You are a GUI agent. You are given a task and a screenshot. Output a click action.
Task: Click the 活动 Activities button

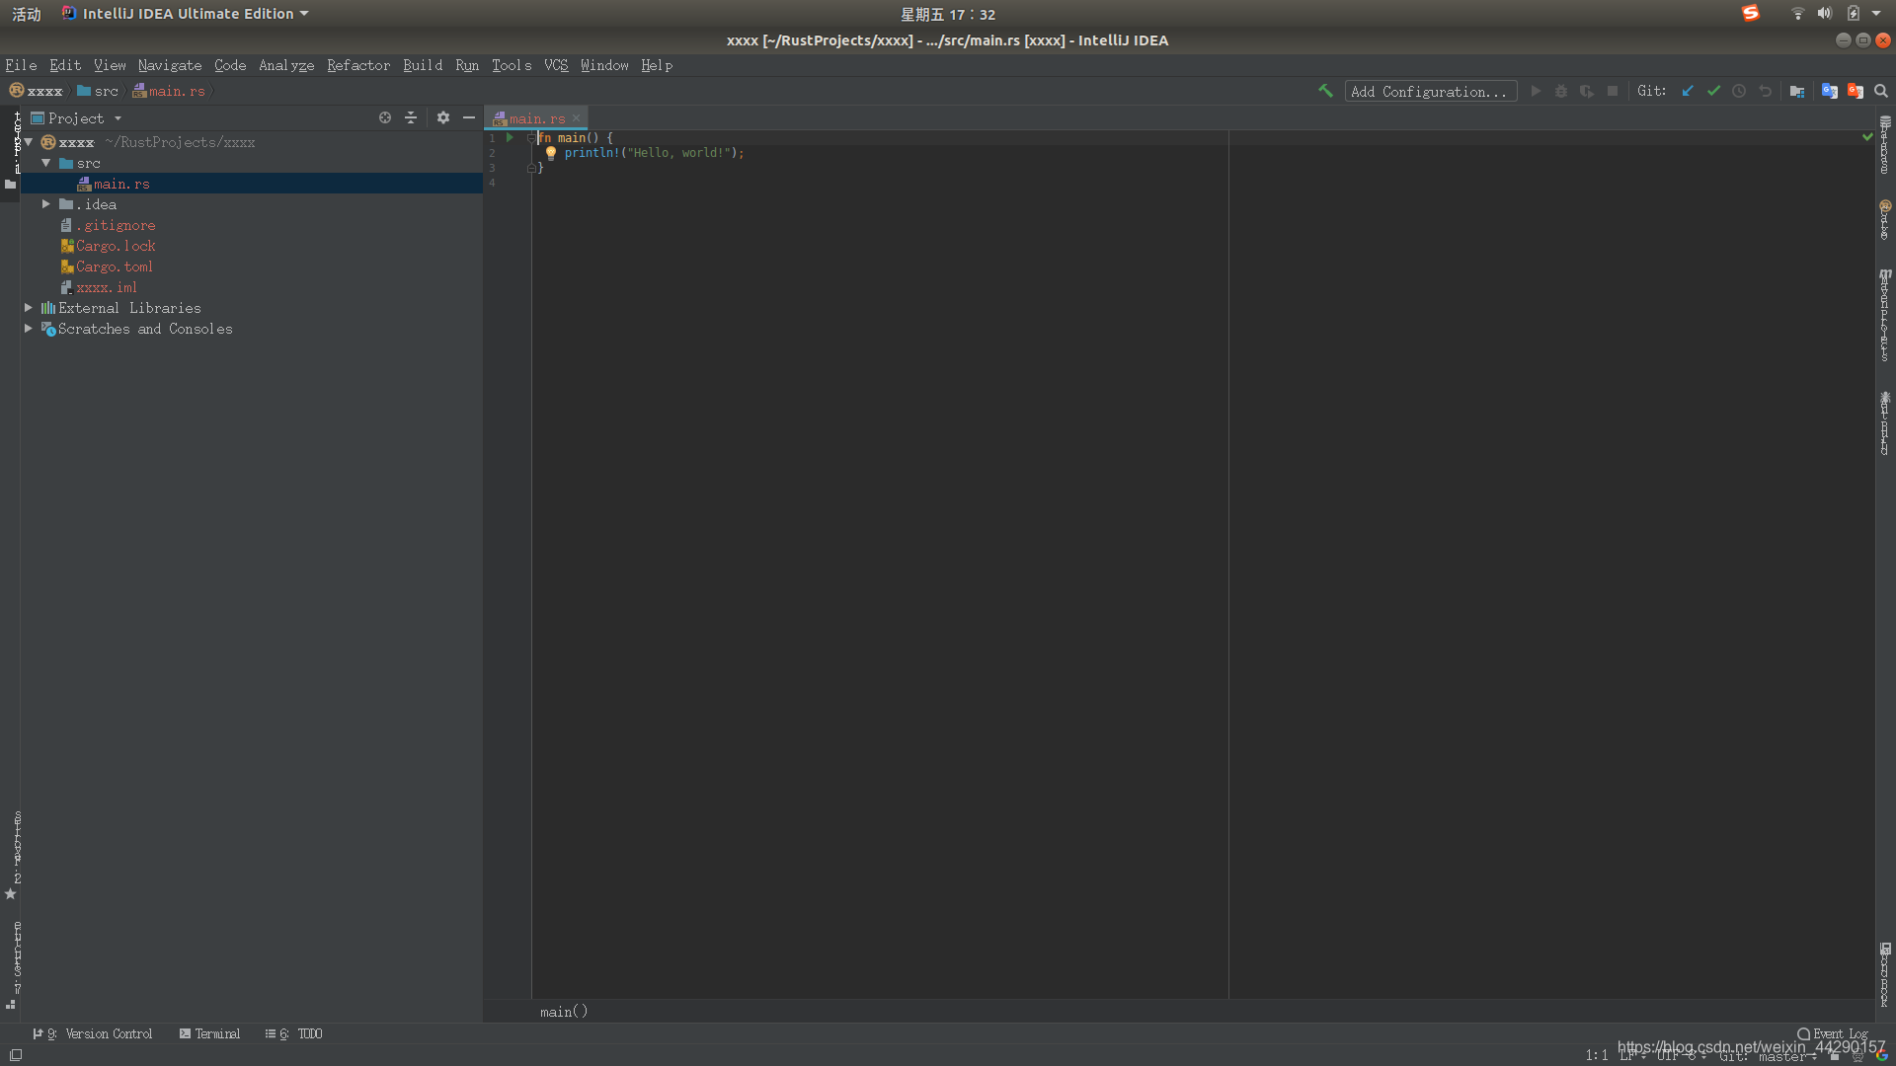tap(27, 14)
